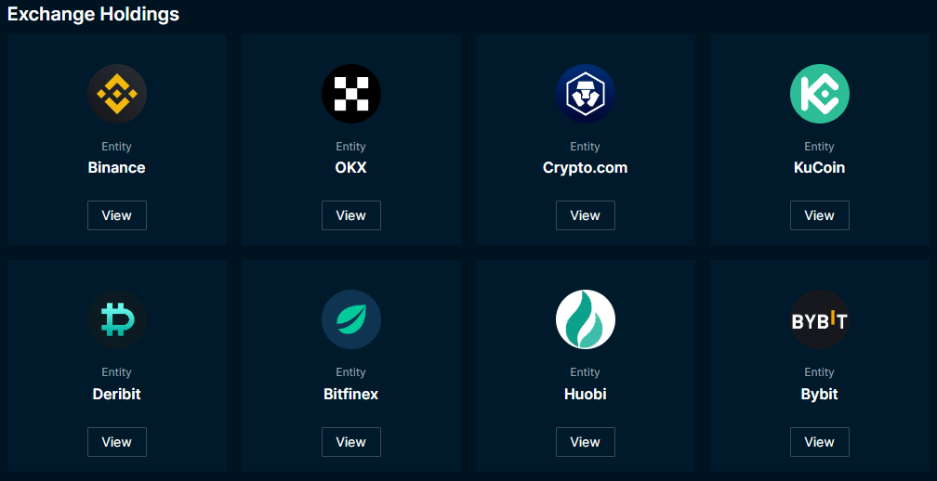Click the Binance logo icon

point(116,94)
